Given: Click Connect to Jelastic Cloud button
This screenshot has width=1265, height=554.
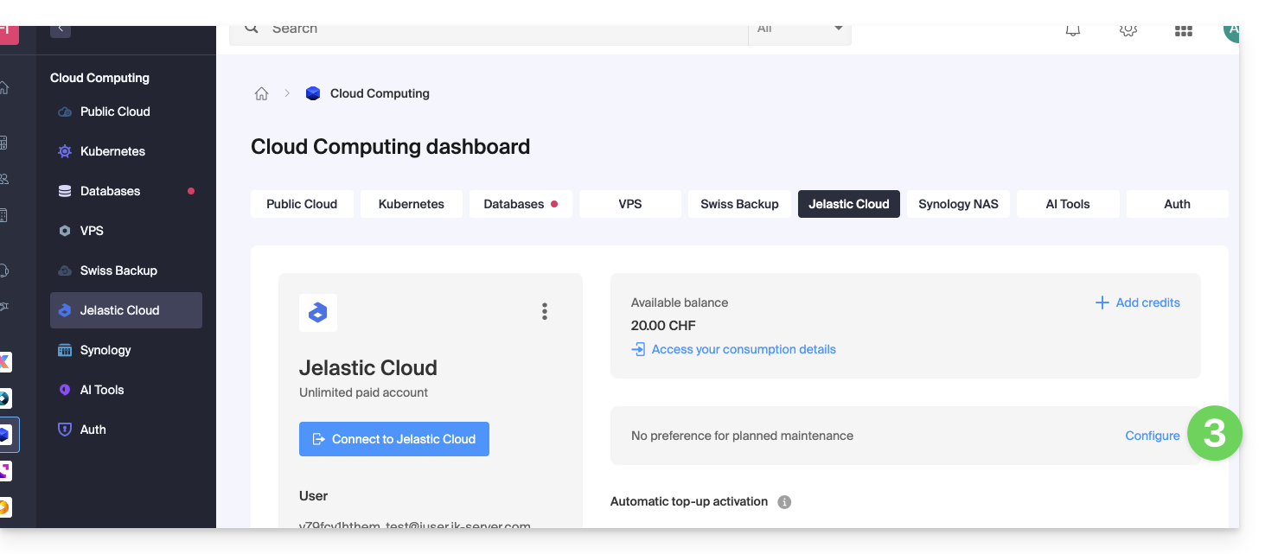Looking at the screenshot, I should [x=394, y=439].
